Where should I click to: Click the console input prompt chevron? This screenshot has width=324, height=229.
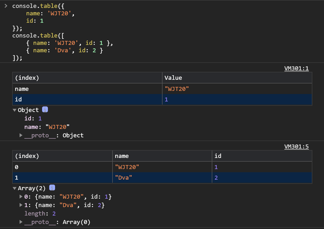6,6
